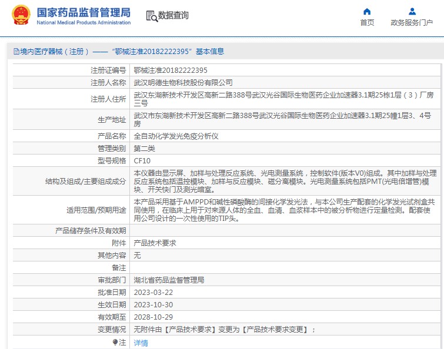
Task: Click the bulb icon beside 注
Action: tap(115, 343)
